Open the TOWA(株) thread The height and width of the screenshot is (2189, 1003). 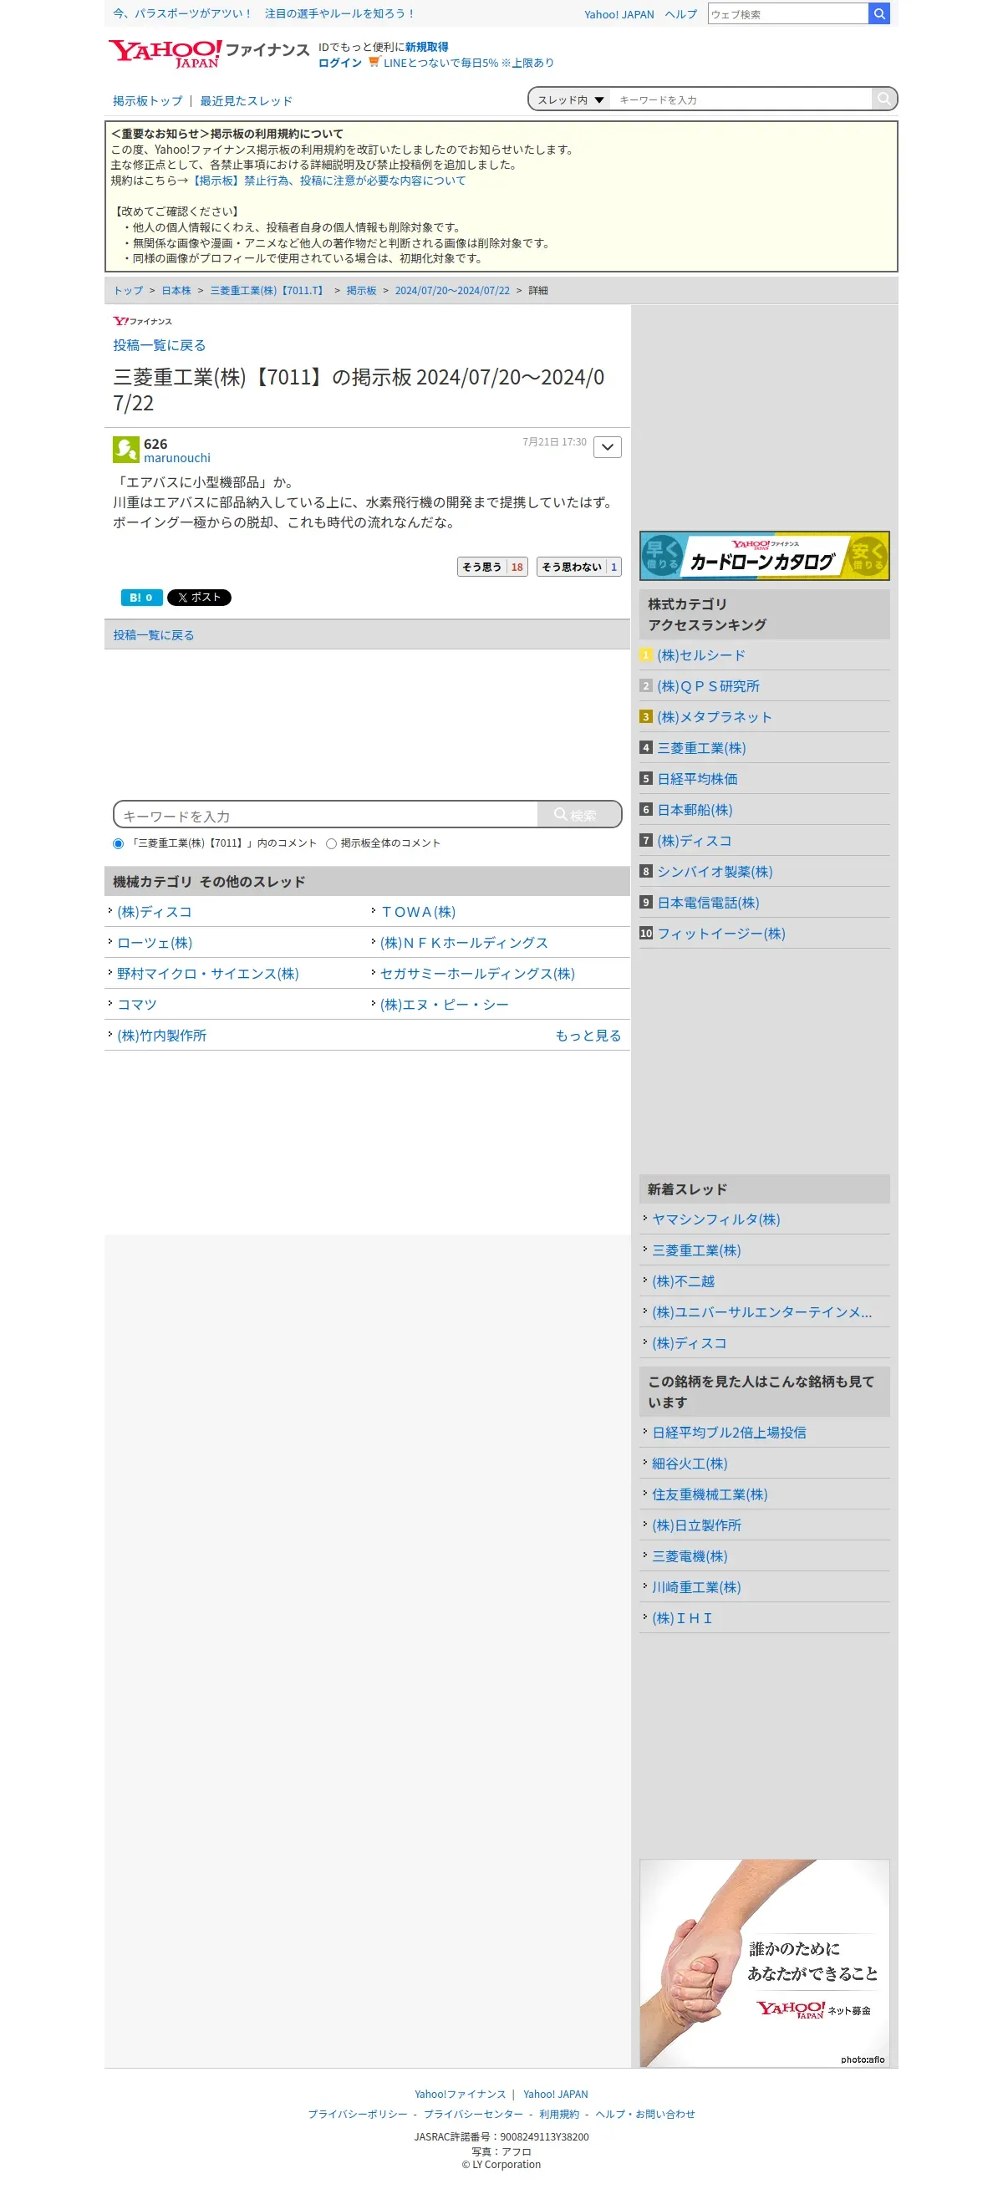click(418, 912)
